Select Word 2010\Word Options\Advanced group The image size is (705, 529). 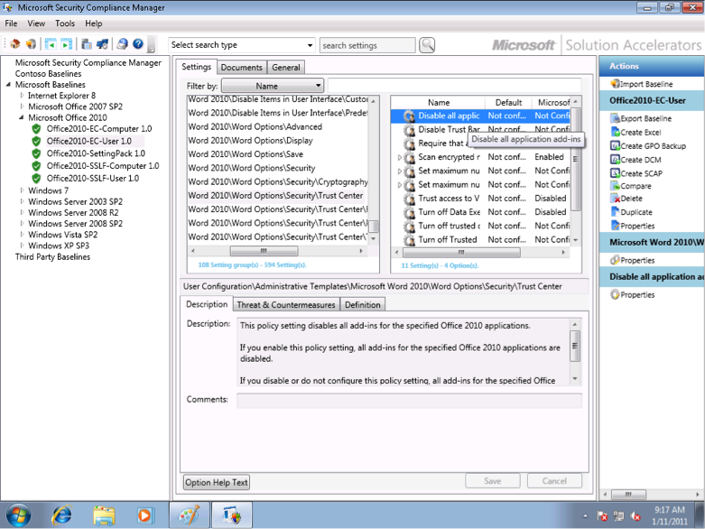pyautogui.click(x=255, y=126)
